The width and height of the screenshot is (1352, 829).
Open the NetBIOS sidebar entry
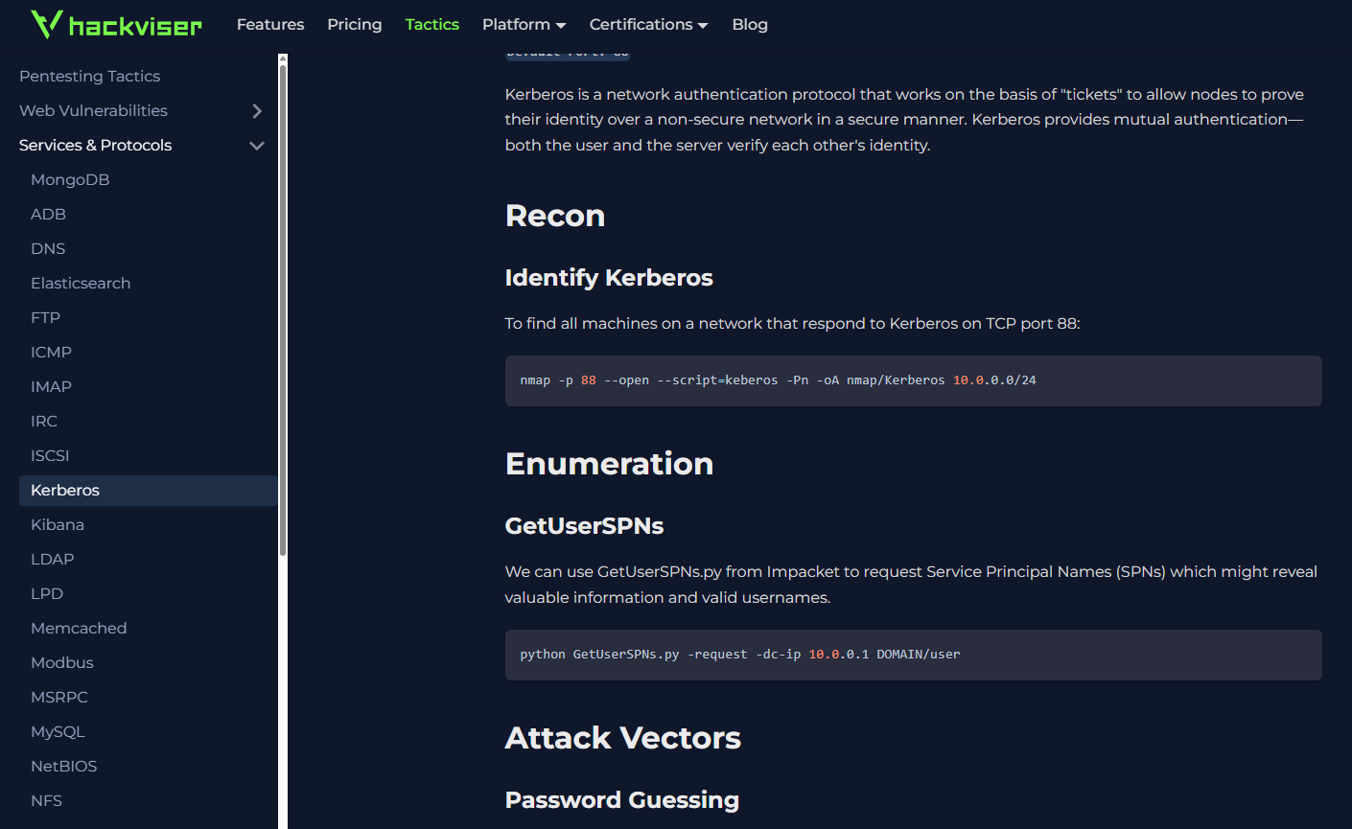(64, 766)
